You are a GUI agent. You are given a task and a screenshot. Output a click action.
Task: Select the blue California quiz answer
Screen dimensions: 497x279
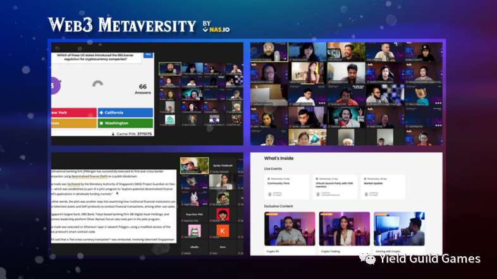[125, 112]
